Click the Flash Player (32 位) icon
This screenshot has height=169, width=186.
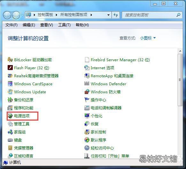pyautogui.click(x=10, y=68)
